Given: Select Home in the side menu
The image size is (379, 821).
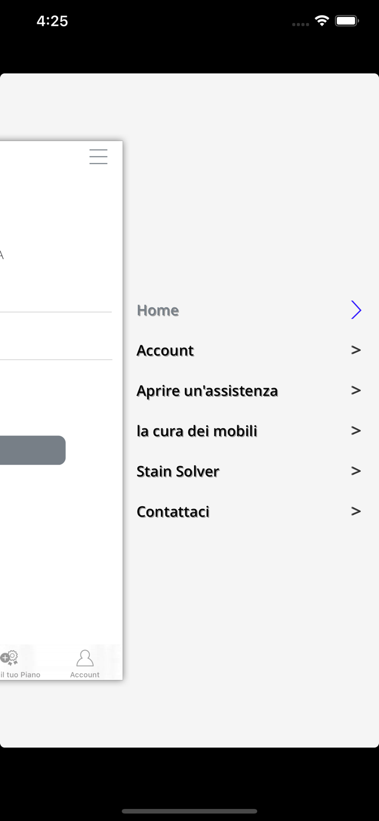Looking at the screenshot, I should tap(158, 310).
